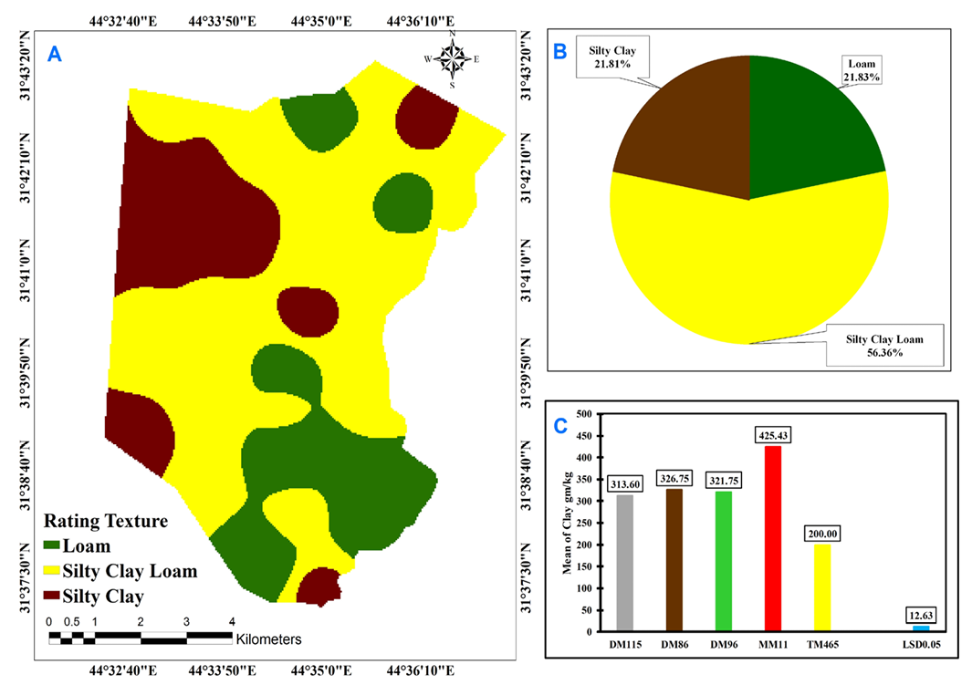Viewport: 972px width, 685px height.
Task: Click the 'Silty Clay 21.81%' pie callout
Action: tap(612, 57)
